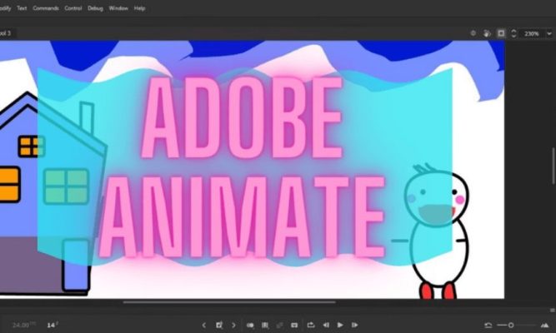Image resolution: width=556 pixels, height=333 pixels.
Task: Step back one frame
Action: point(326,325)
